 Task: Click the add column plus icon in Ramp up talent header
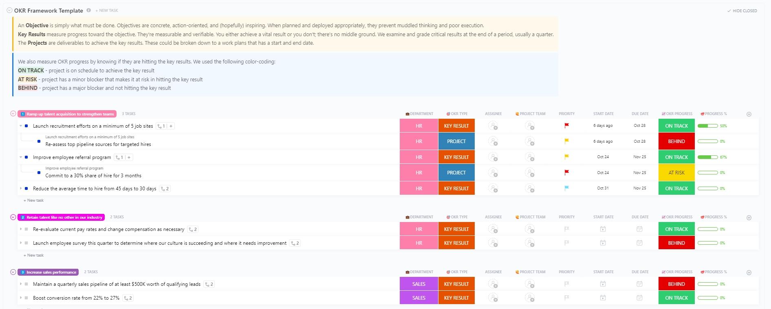[749, 114]
